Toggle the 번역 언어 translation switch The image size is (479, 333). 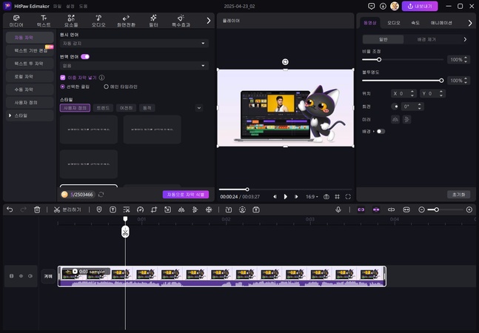point(85,56)
